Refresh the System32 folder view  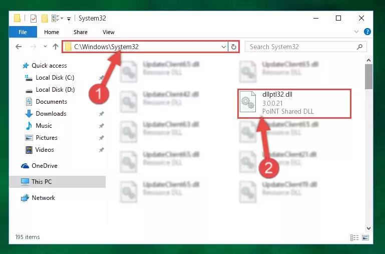tap(234, 47)
